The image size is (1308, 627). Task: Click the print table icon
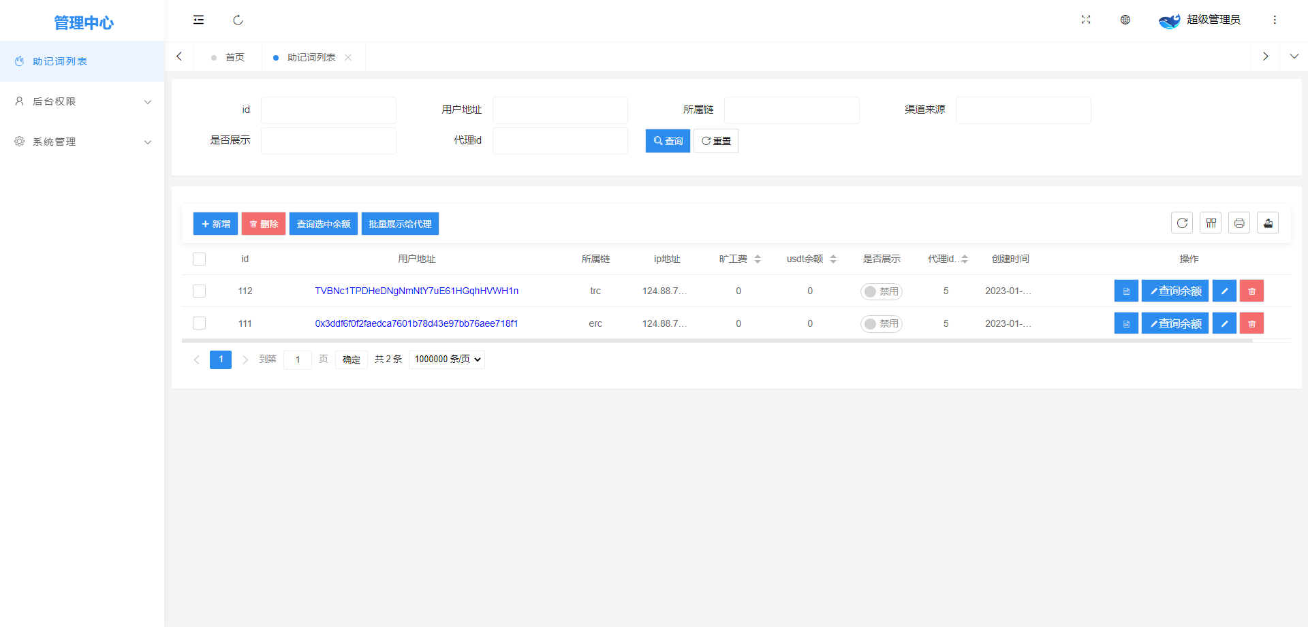click(1239, 223)
